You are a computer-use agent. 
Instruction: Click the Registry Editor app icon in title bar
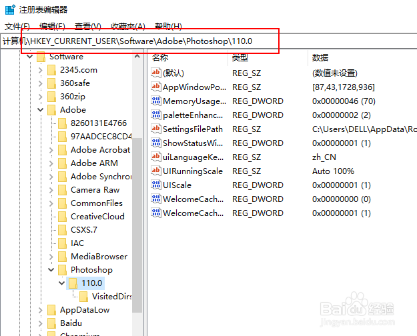[x=10, y=9]
